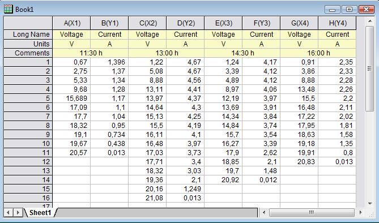This screenshot has width=379, height=223.
Task: Click the Long Name row label
Action: [28, 35]
